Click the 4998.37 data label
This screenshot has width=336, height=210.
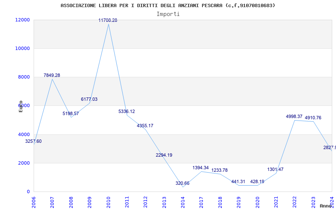tap(294, 117)
